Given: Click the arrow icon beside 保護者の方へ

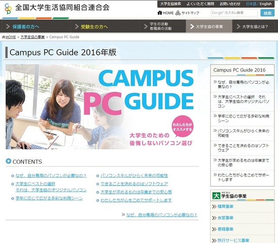Looking at the screenshot, I should point(8,27).
